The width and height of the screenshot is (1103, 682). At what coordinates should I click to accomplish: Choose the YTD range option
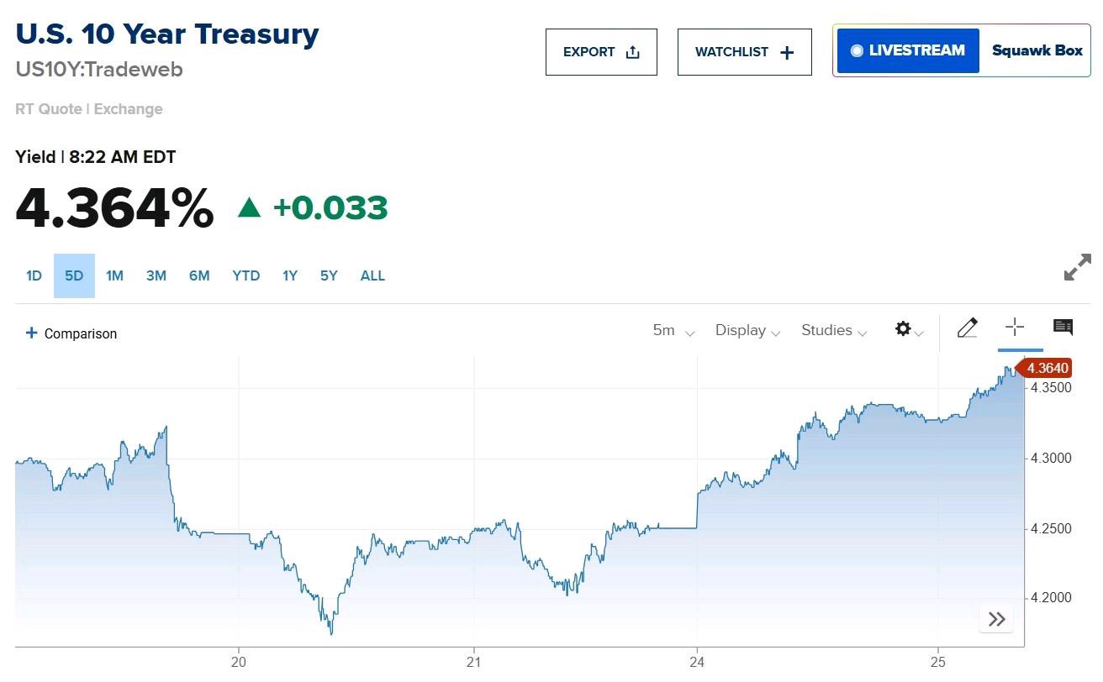click(x=246, y=275)
